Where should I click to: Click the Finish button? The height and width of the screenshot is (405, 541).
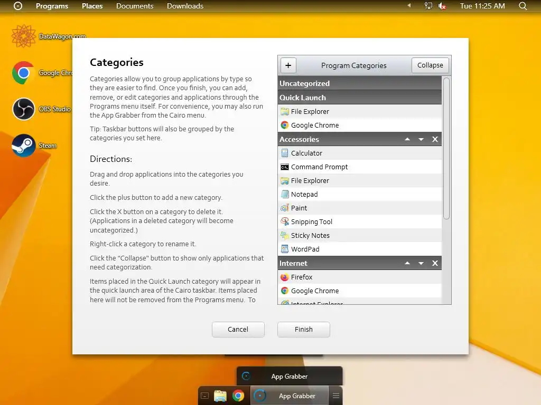coord(304,329)
